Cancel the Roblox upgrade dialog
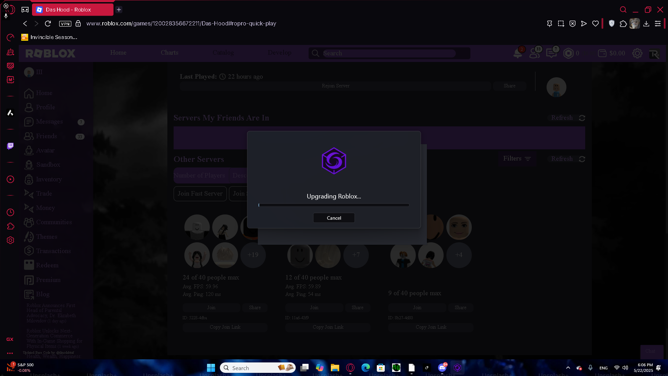668x376 pixels. tap(334, 218)
